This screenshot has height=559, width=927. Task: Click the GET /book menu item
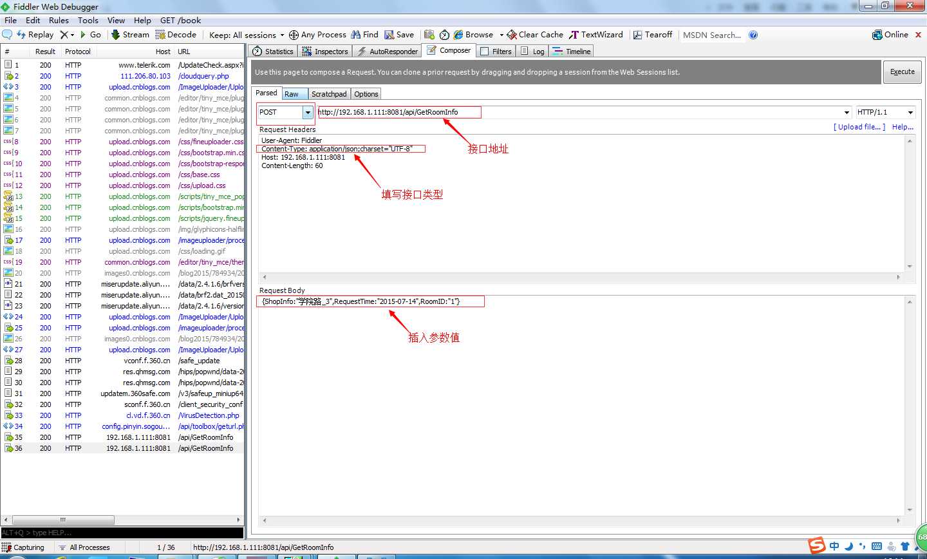tap(181, 20)
